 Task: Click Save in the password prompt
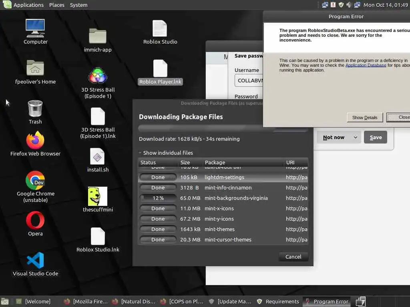376,138
